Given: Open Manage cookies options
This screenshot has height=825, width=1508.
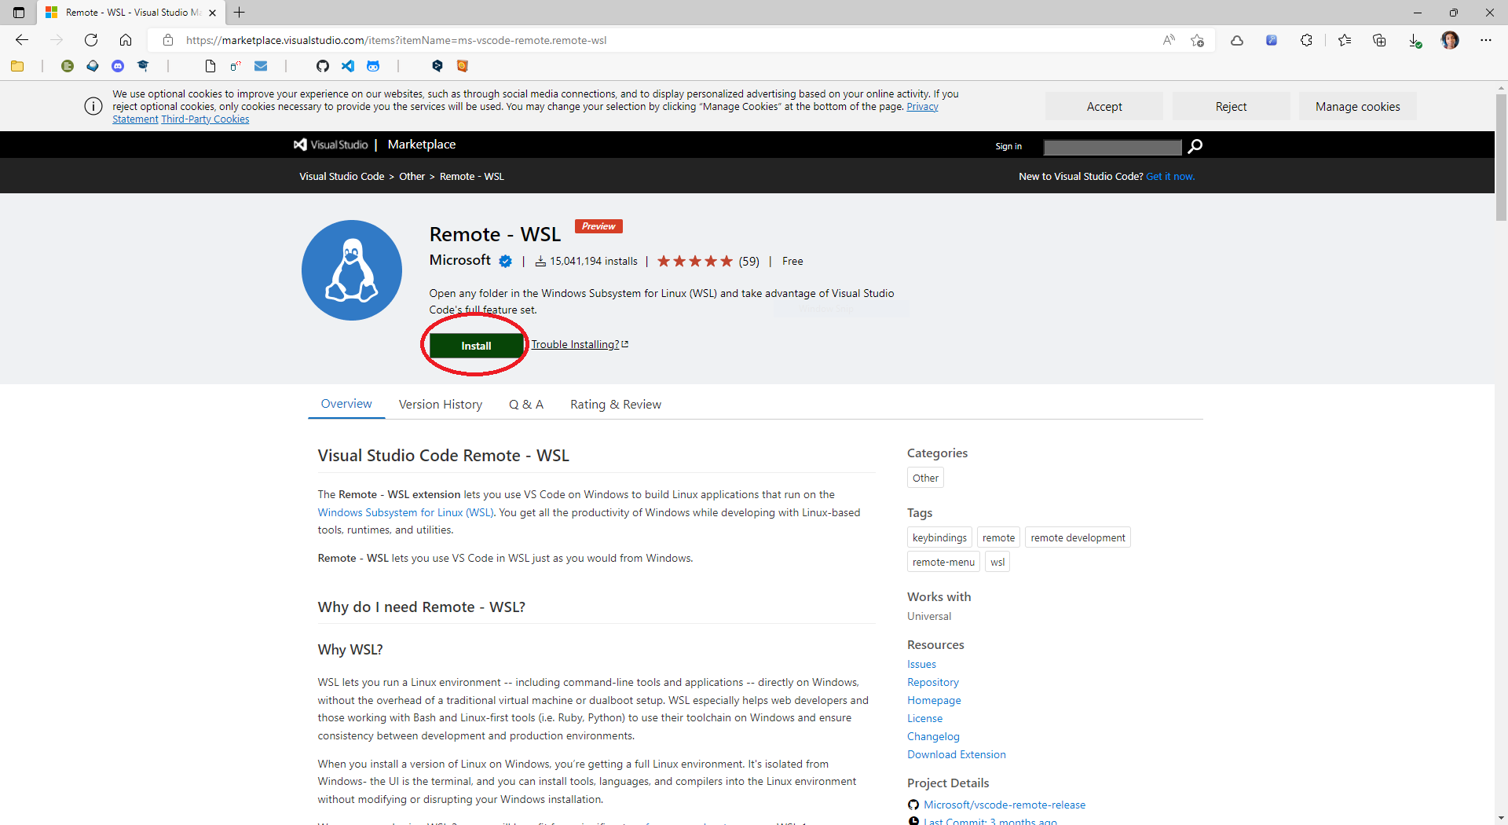Looking at the screenshot, I should click(1358, 106).
